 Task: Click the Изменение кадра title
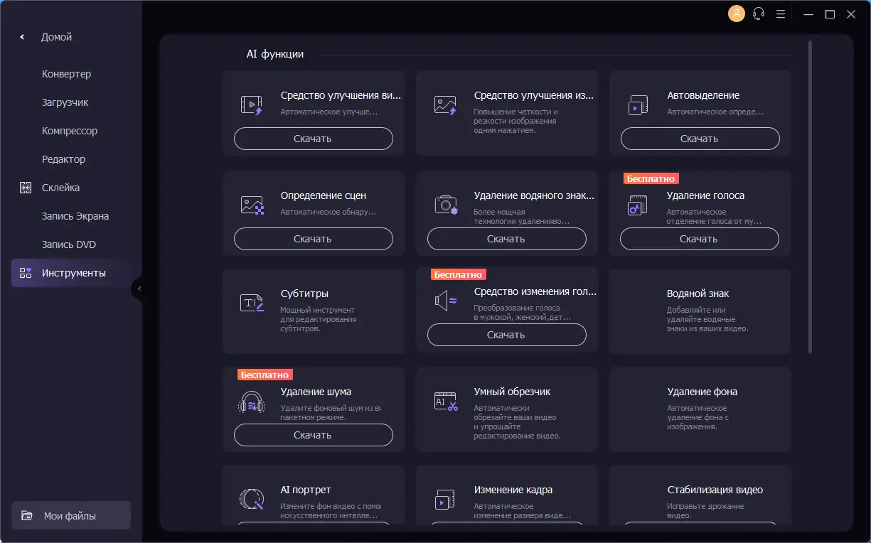(x=513, y=490)
